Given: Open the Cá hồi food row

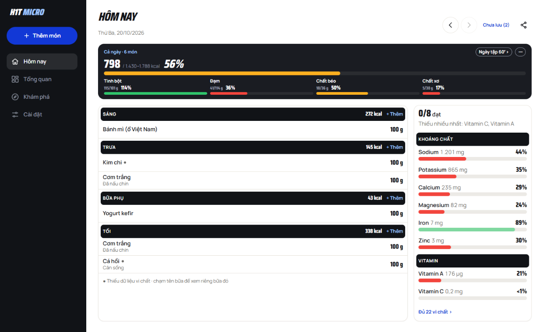Looking at the screenshot, I should pos(253,264).
